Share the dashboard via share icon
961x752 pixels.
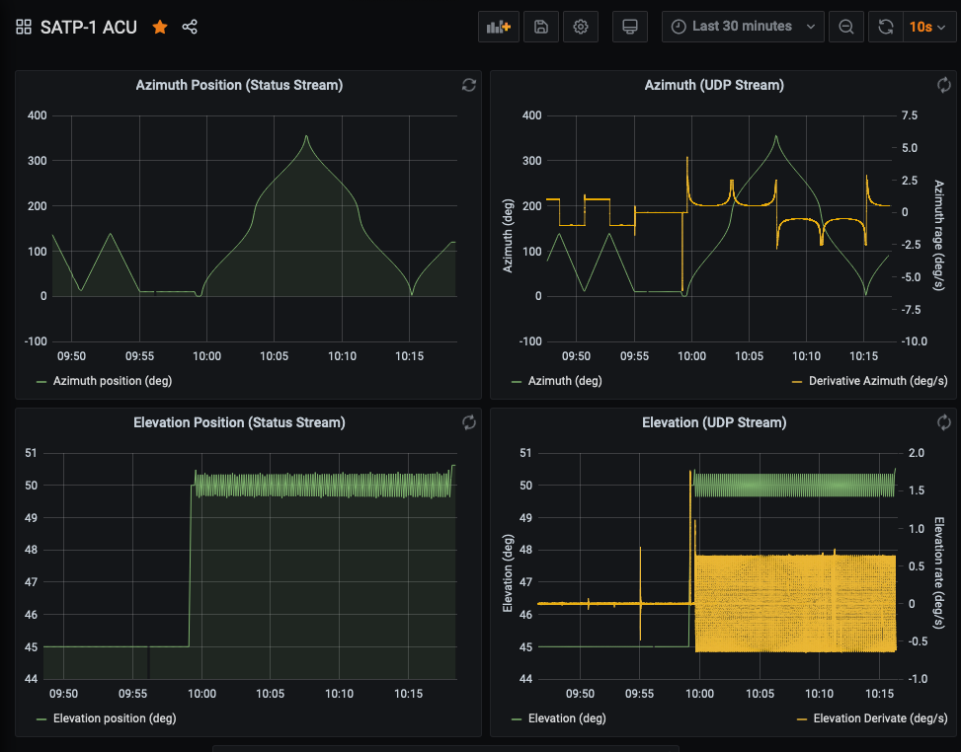190,28
